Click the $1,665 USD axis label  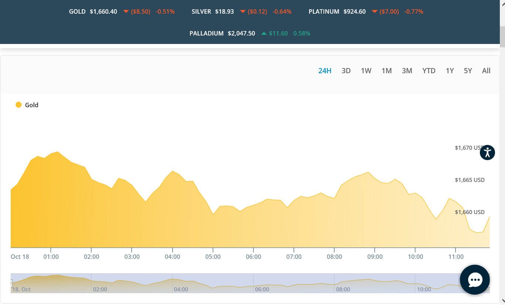470,180
